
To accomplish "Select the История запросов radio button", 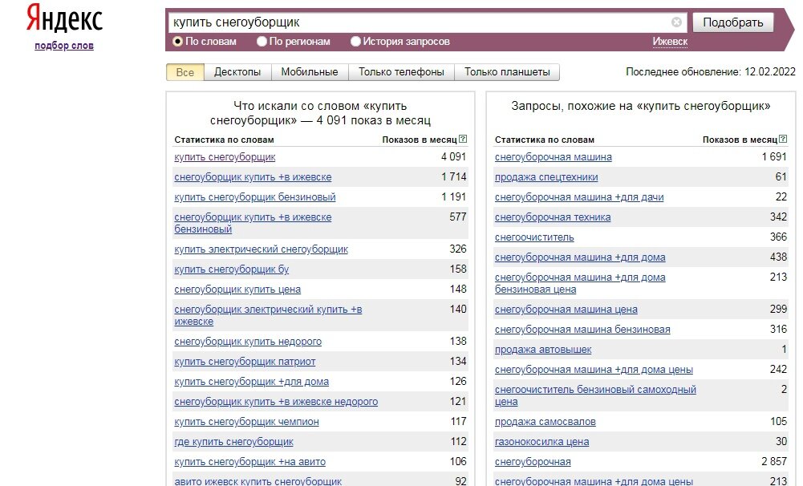I will 355,42.
